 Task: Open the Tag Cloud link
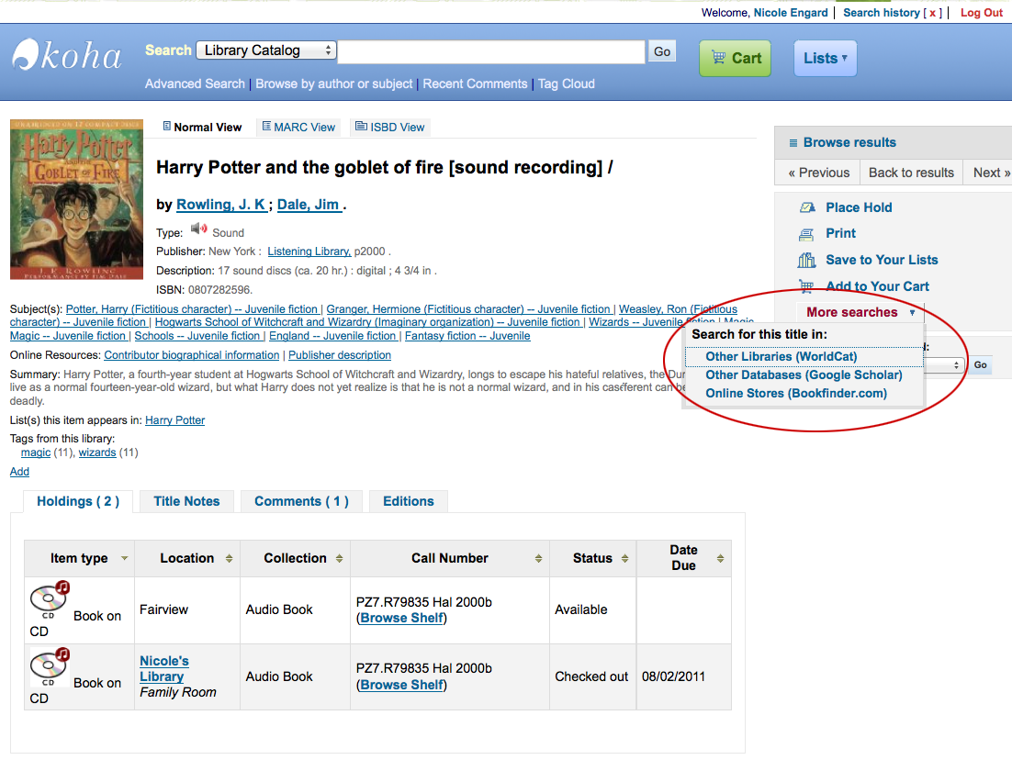[566, 84]
